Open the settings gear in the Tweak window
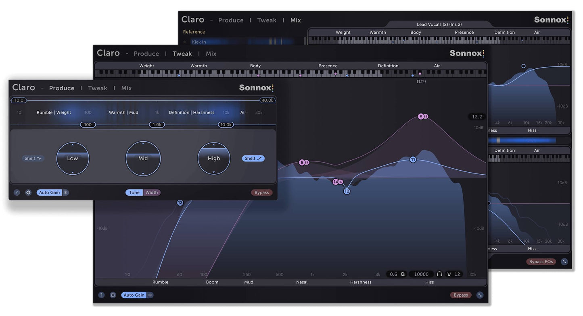Viewport: 583px width, 316px height. click(x=113, y=295)
